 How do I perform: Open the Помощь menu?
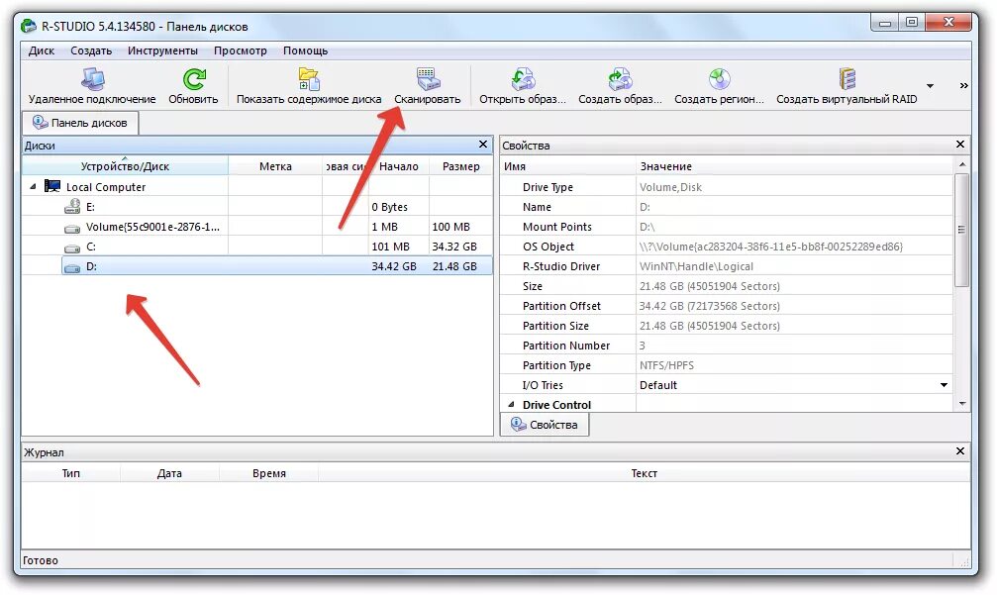[x=306, y=50]
